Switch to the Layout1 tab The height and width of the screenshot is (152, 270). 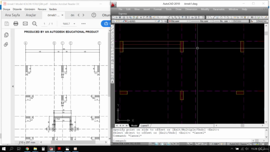(145, 125)
